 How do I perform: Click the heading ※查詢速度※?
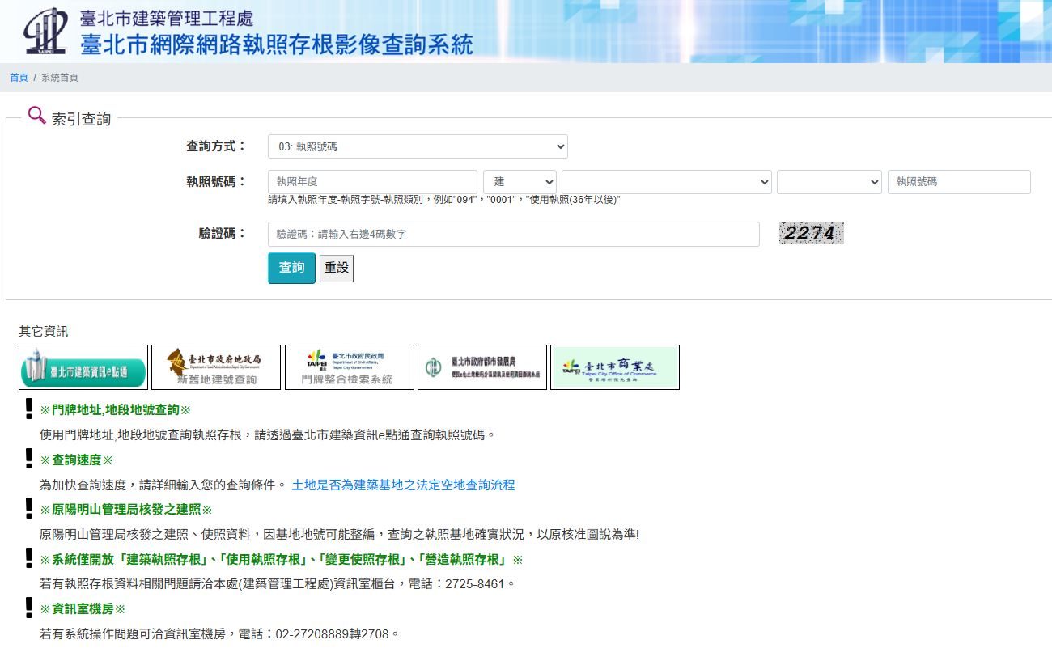pyautogui.click(x=76, y=460)
